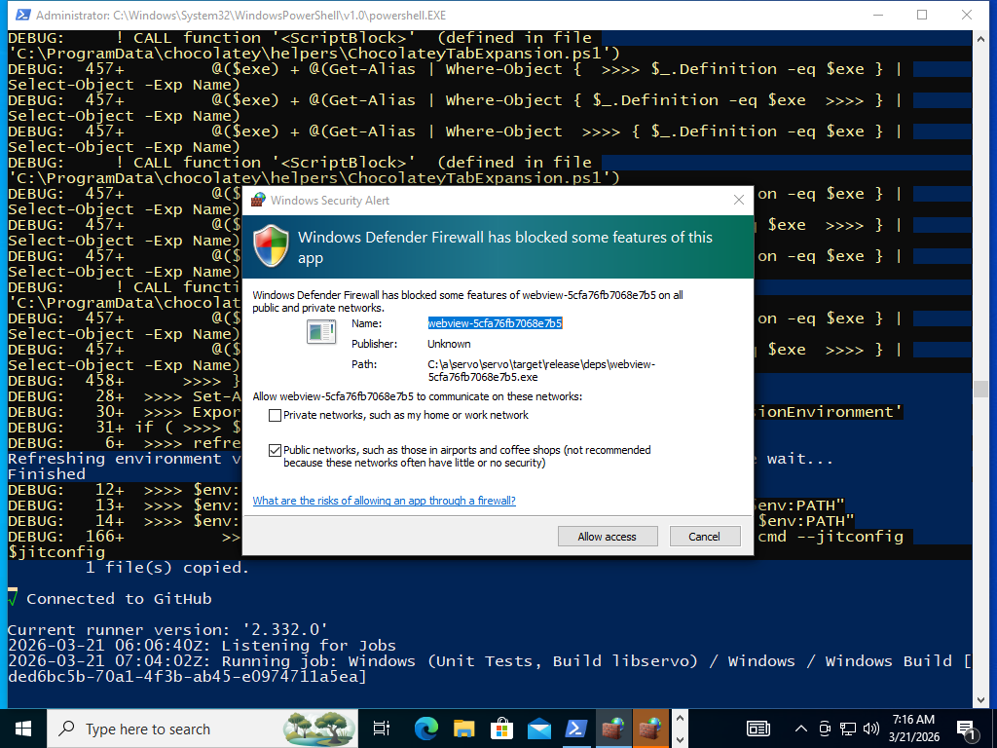This screenshot has width=997, height=748.
Task: Uncheck the Public networks checkbox
Action: click(275, 450)
